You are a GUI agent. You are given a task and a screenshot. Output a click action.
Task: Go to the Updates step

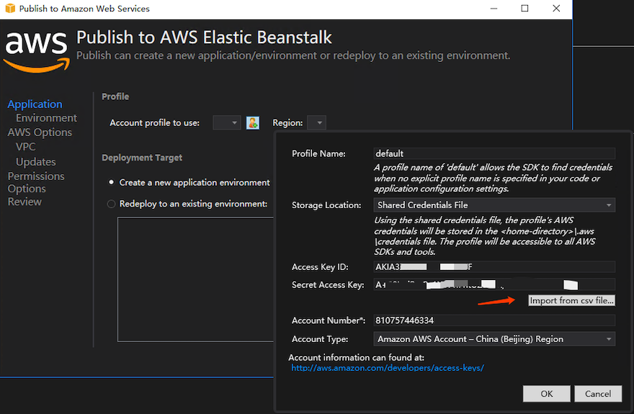click(35, 161)
